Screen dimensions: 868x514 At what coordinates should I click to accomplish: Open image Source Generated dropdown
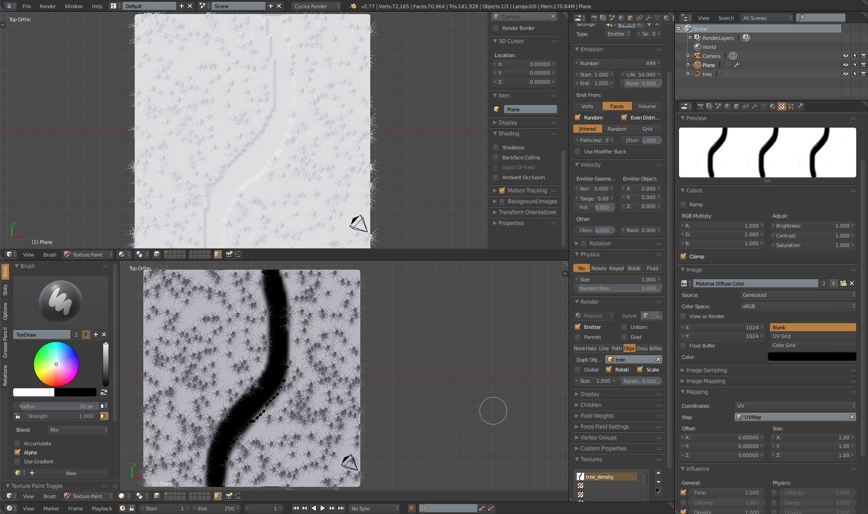tap(798, 295)
